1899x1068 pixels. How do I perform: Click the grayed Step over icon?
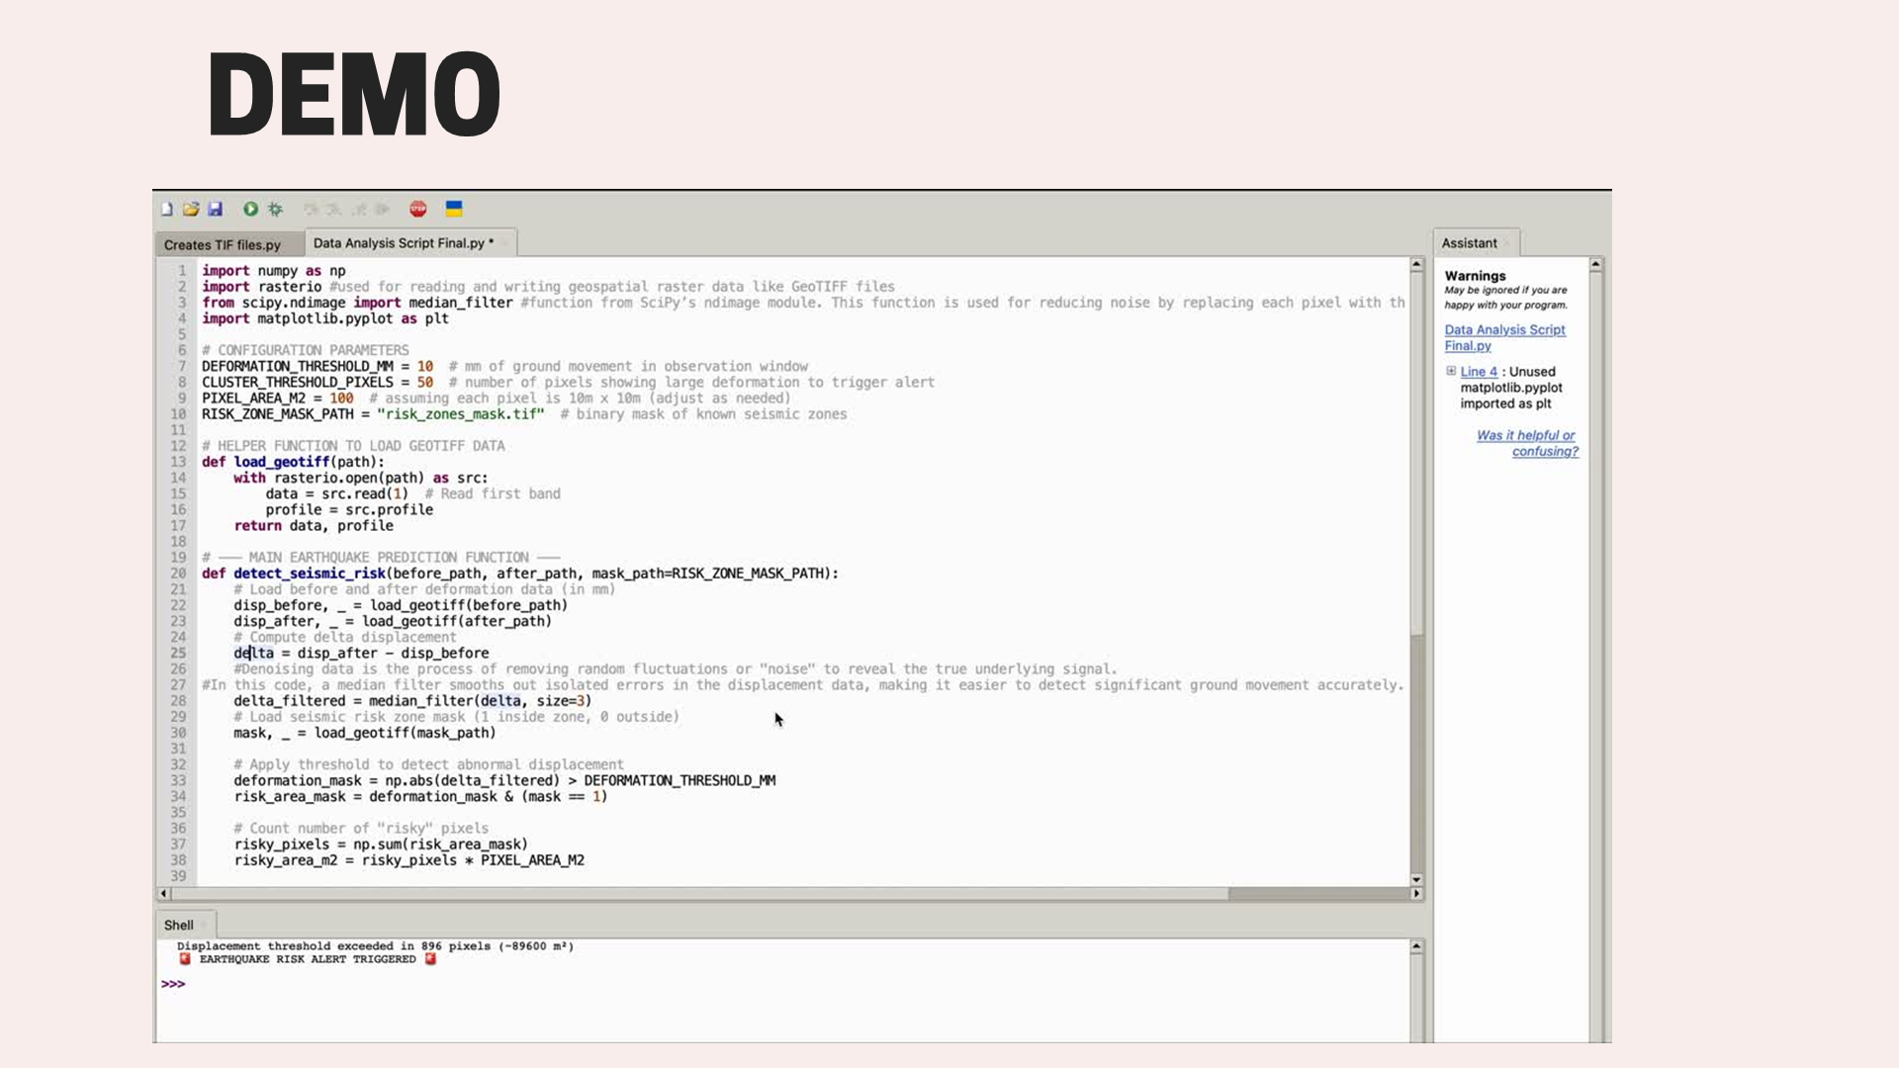pos(311,209)
